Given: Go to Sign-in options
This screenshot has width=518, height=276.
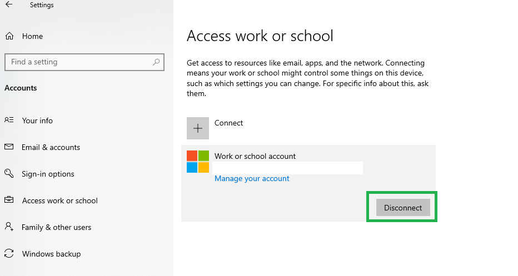Looking at the screenshot, I should tap(48, 174).
